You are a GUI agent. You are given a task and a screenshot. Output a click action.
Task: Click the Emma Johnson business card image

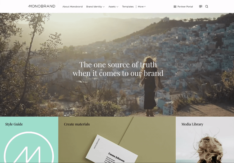click(112, 149)
